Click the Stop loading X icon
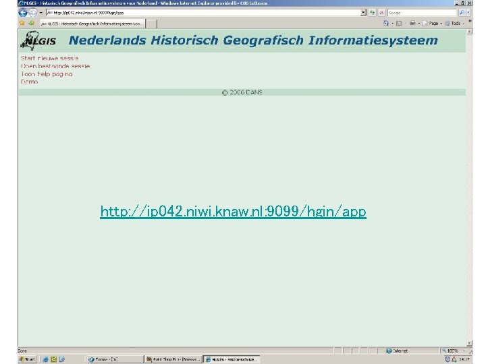This screenshot has height=364, width=486. [381, 13]
